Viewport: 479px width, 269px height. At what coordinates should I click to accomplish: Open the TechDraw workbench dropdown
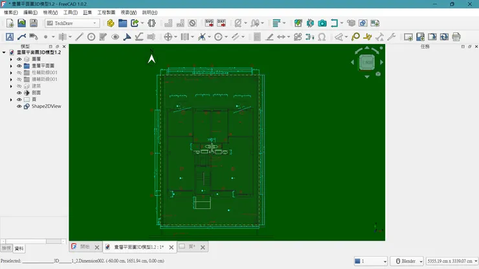[x=71, y=23]
